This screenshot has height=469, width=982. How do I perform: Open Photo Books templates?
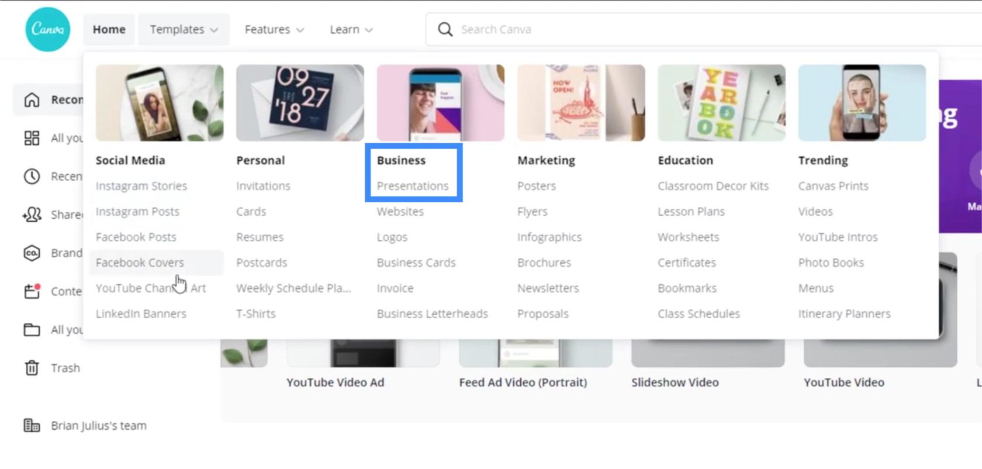pos(831,263)
